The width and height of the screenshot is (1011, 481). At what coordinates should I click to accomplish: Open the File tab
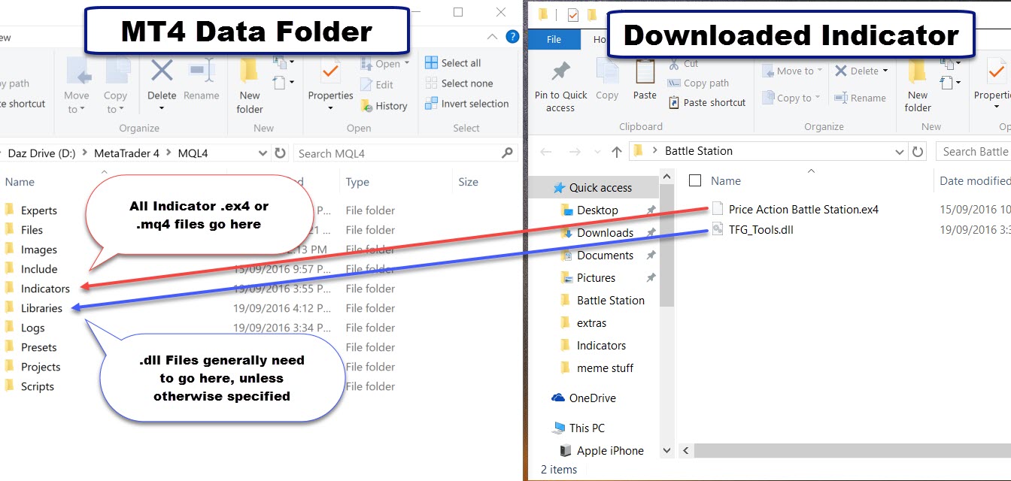click(x=554, y=40)
